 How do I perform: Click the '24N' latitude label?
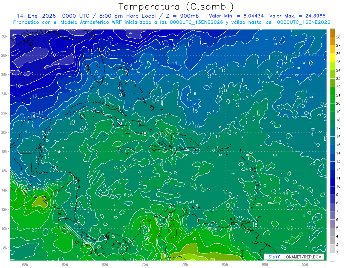click(x=5, y=94)
